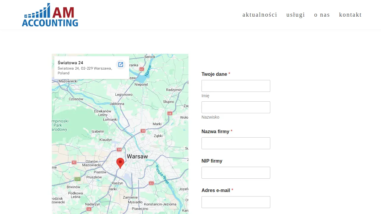
Task: Click the Łomianki label on map
Action: 110,119
